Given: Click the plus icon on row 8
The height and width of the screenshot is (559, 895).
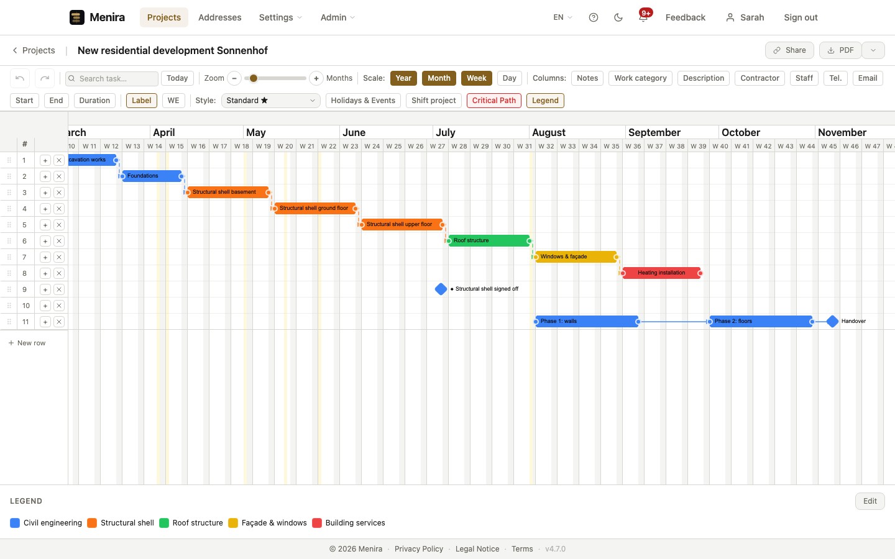Looking at the screenshot, I should click(x=45, y=273).
